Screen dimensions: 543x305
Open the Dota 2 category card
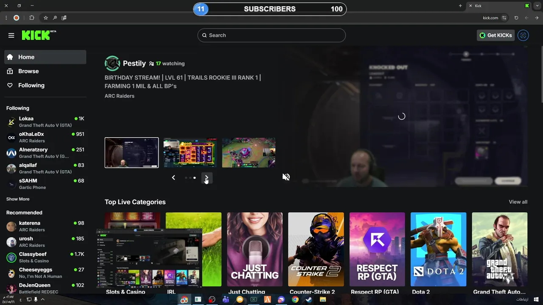pyautogui.click(x=438, y=250)
